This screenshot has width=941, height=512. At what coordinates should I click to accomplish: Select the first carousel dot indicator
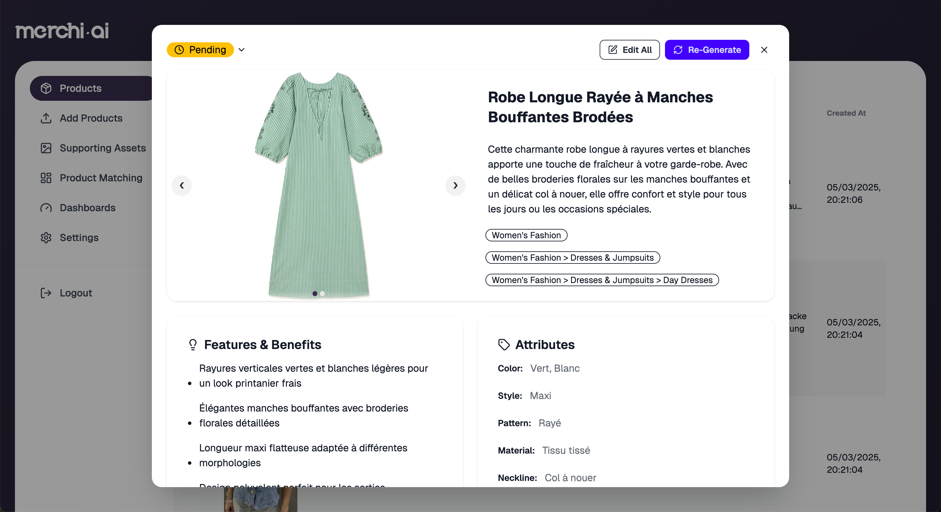pyautogui.click(x=315, y=294)
